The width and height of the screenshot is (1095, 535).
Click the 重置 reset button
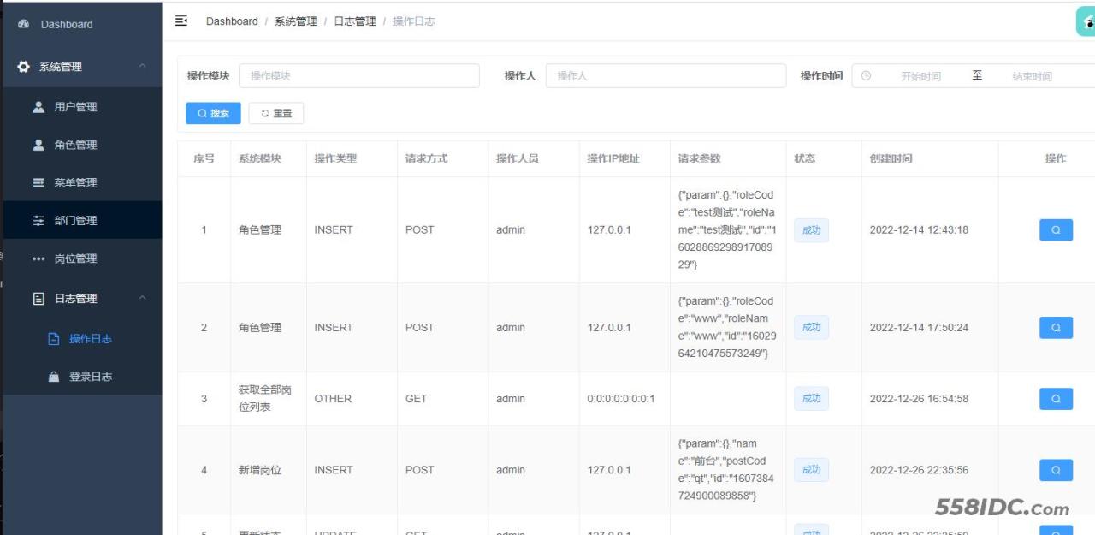[x=276, y=113]
